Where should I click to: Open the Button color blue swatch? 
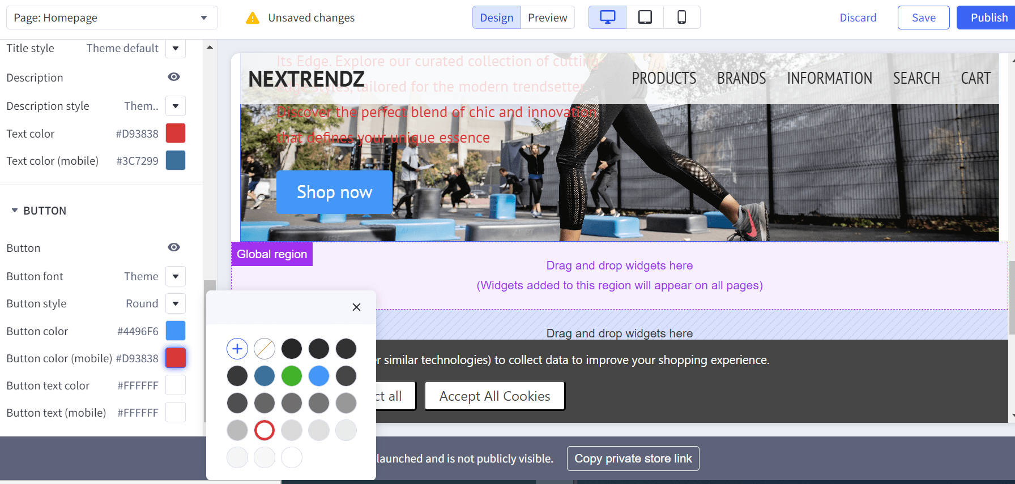[176, 331]
